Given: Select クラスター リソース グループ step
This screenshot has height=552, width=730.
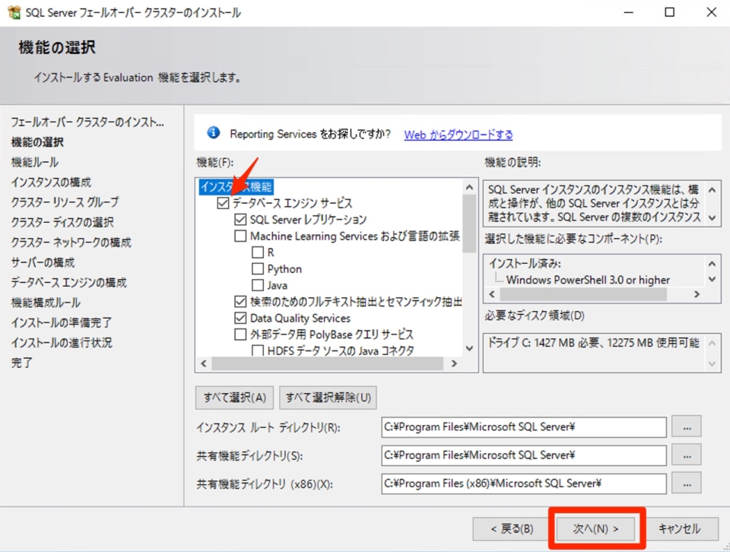Looking at the screenshot, I should point(65,202).
